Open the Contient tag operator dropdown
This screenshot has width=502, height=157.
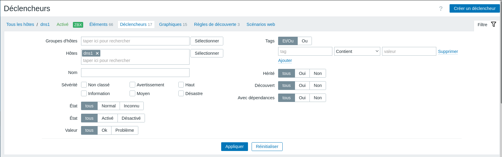point(357,51)
